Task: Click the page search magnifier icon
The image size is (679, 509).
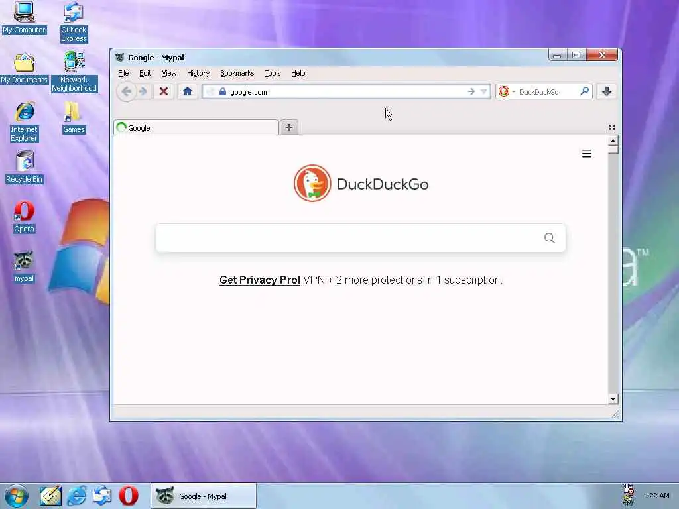Action: pyautogui.click(x=550, y=238)
